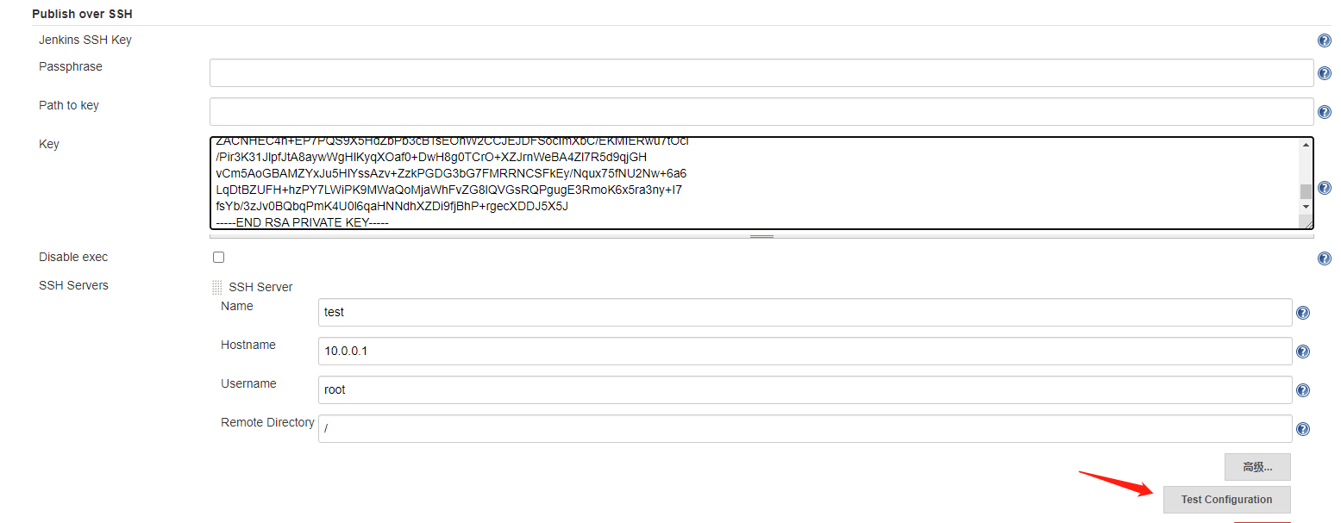This screenshot has width=1341, height=523.
Task: Select the Hostname field containing 10.0.0.1
Action: click(805, 351)
